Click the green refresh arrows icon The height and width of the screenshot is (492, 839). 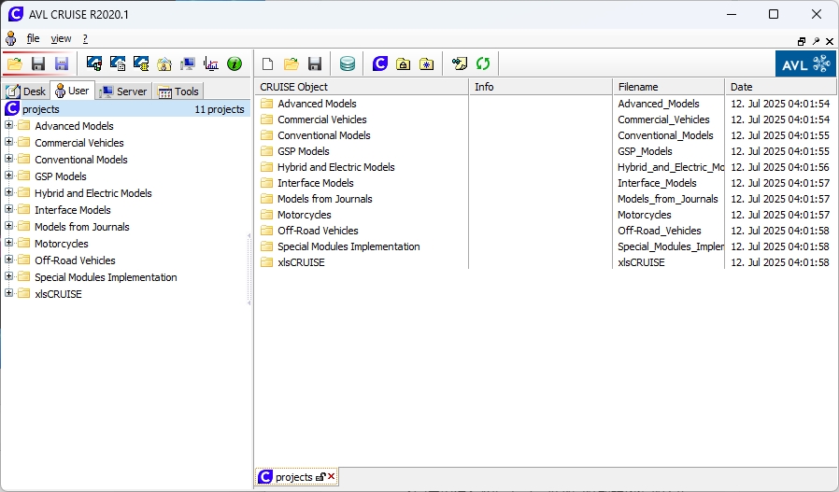(483, 64)
